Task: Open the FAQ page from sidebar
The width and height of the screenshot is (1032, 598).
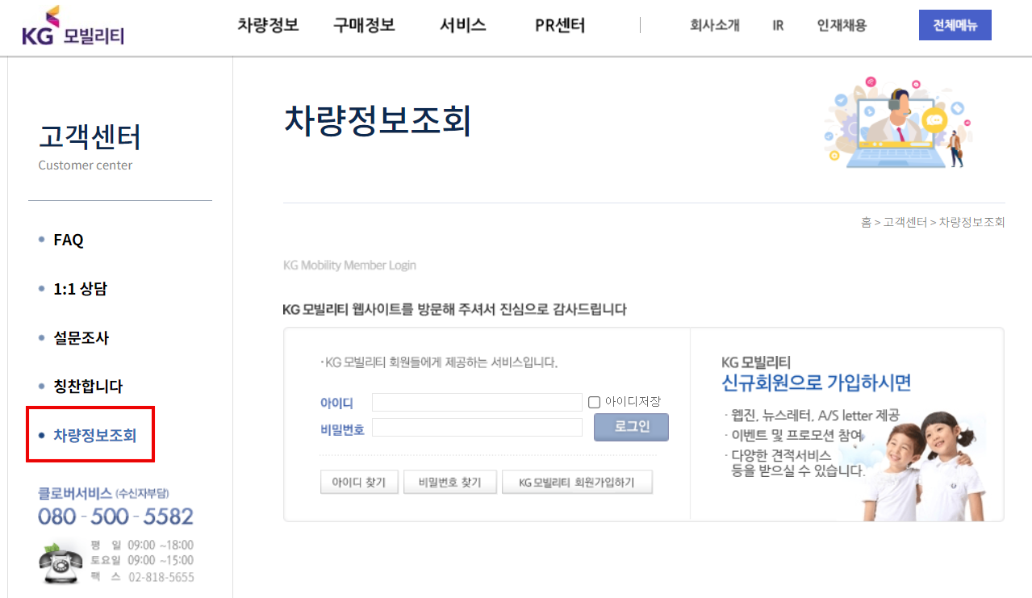Action: tap(69, 239)
